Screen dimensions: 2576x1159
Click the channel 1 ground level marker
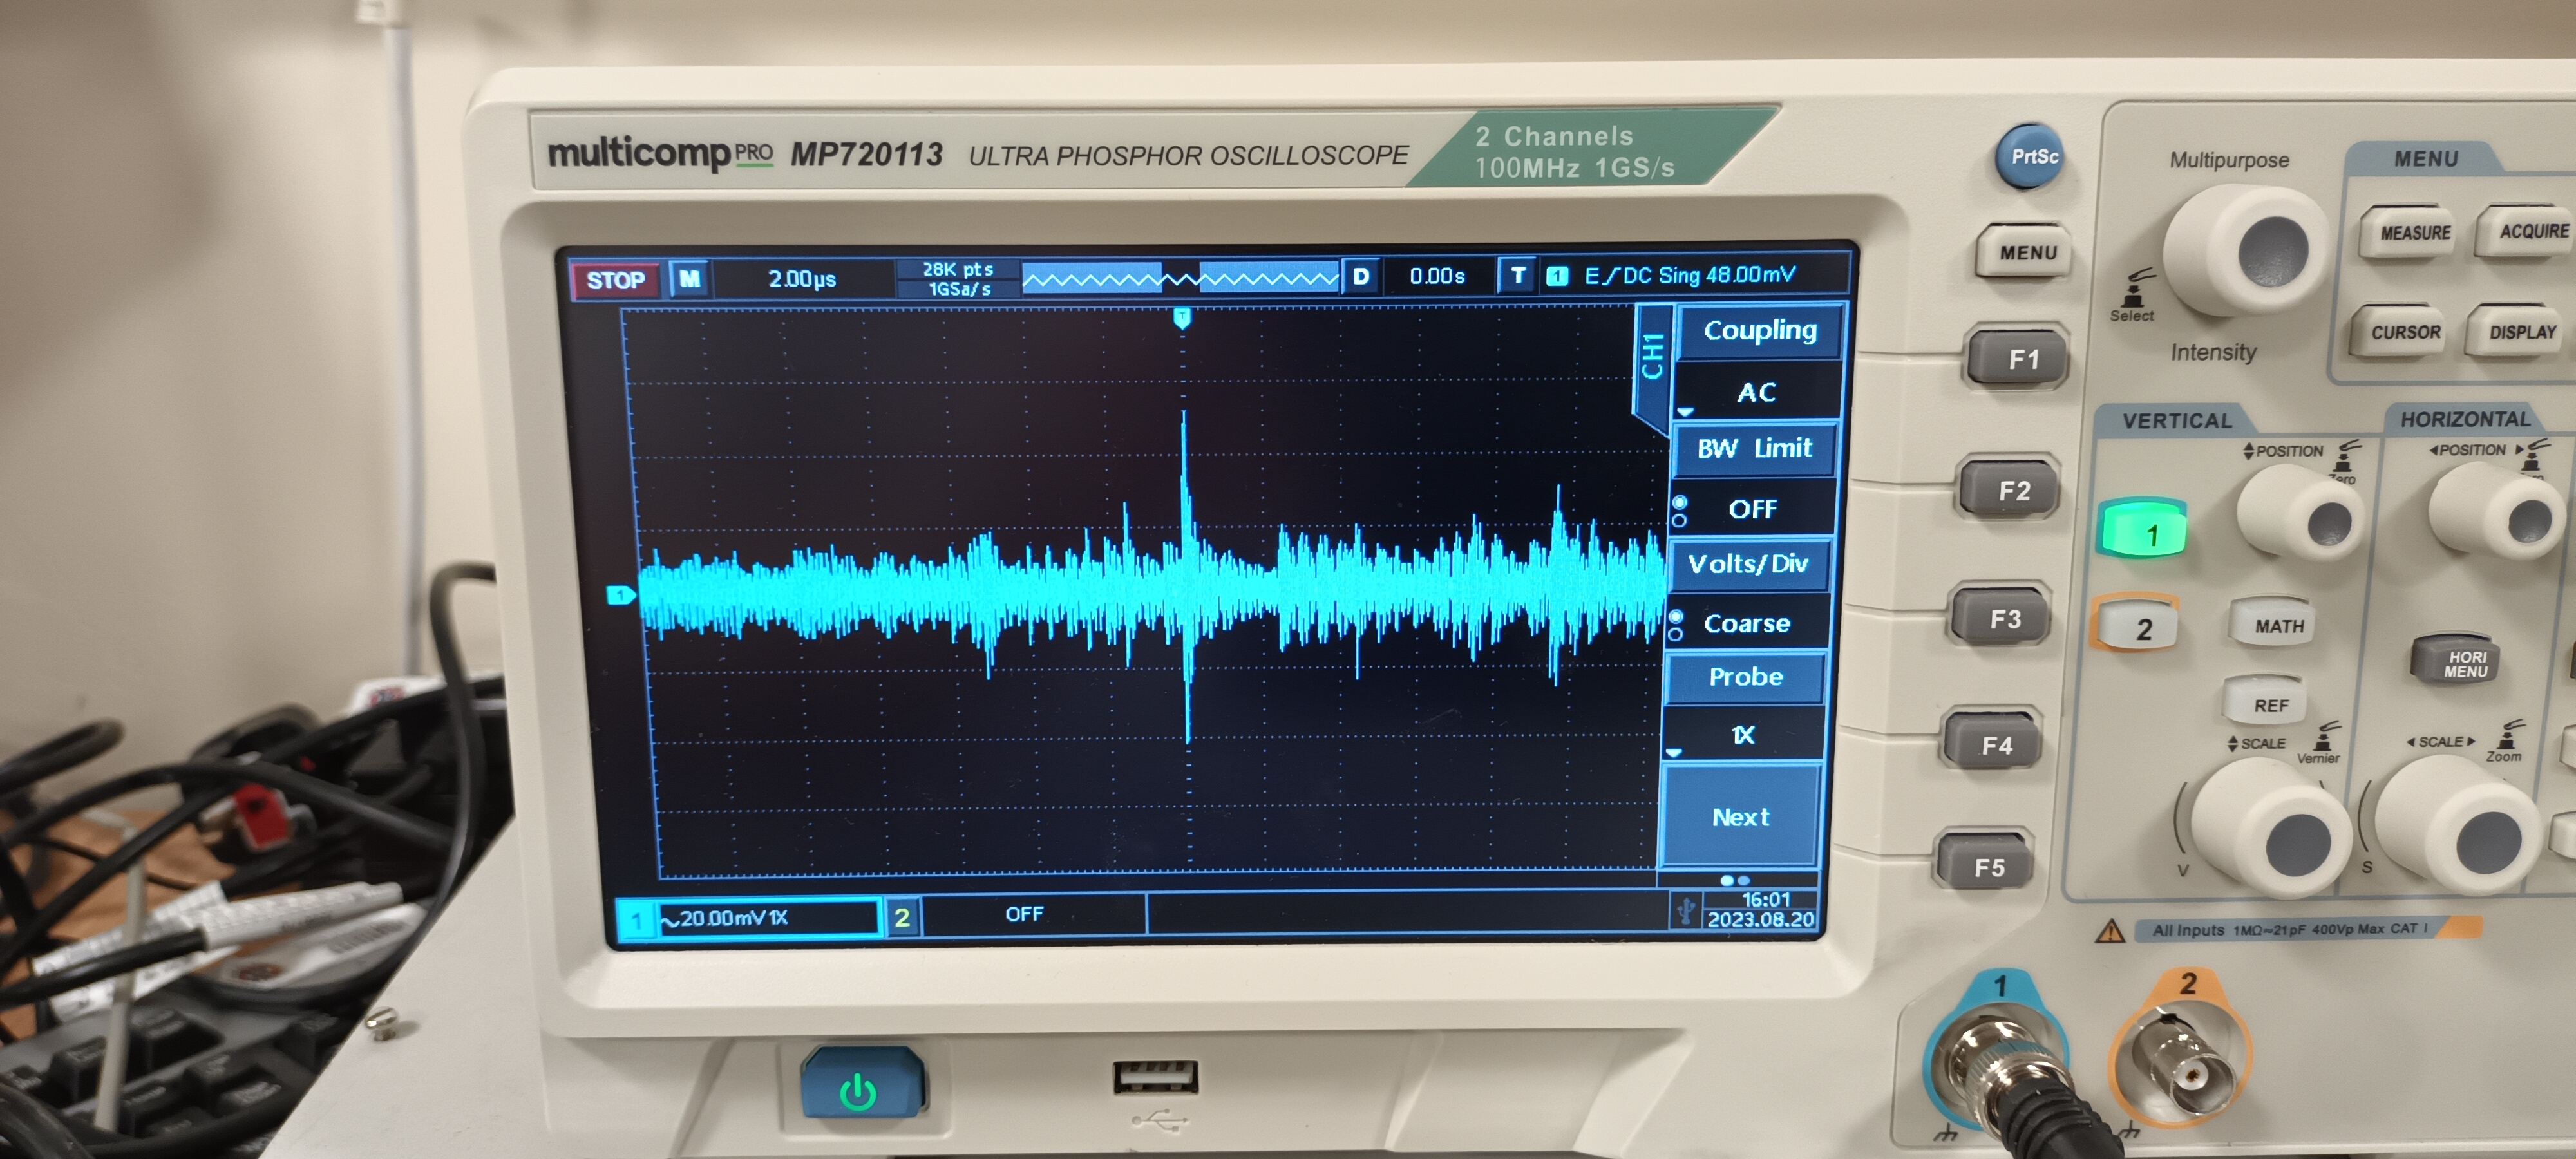pos(621,596)
